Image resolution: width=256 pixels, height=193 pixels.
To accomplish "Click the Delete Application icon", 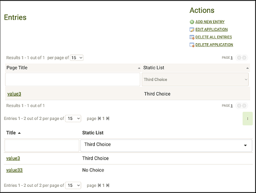I will (x=192, y=45).
